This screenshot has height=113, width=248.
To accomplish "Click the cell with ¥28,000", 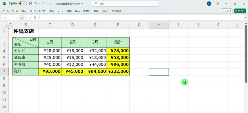I will click(x=50, y=51).
